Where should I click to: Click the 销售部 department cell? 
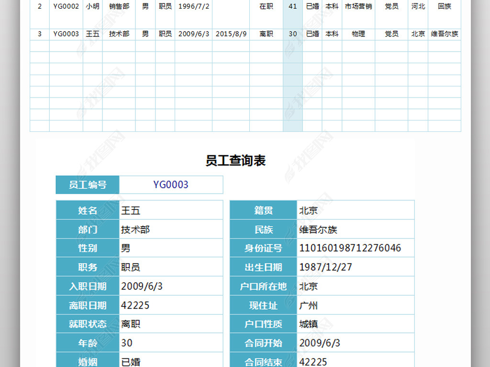click(119, 7)
